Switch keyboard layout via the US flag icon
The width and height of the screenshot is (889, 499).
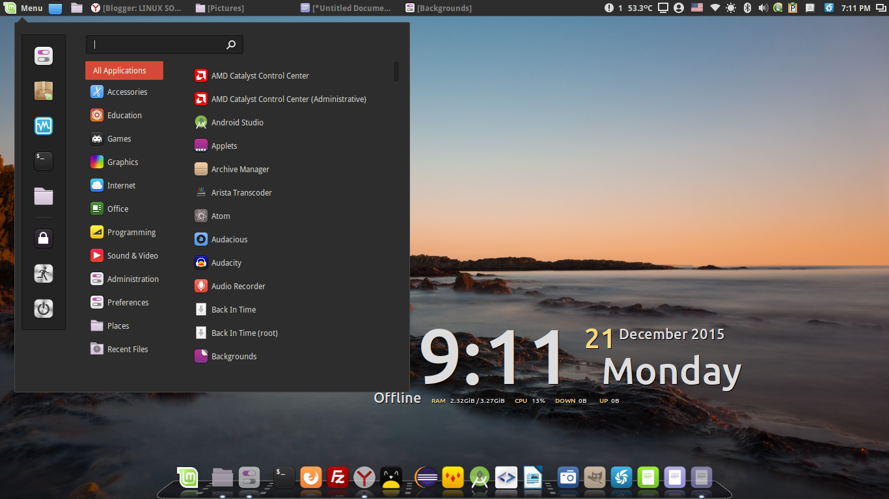[x=698, y=8]
